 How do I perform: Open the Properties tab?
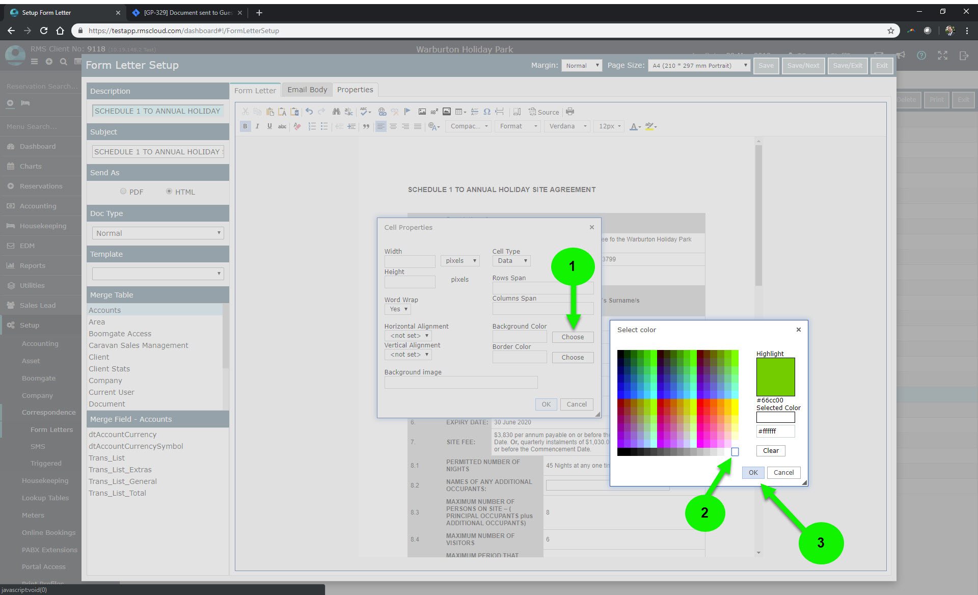355,89
